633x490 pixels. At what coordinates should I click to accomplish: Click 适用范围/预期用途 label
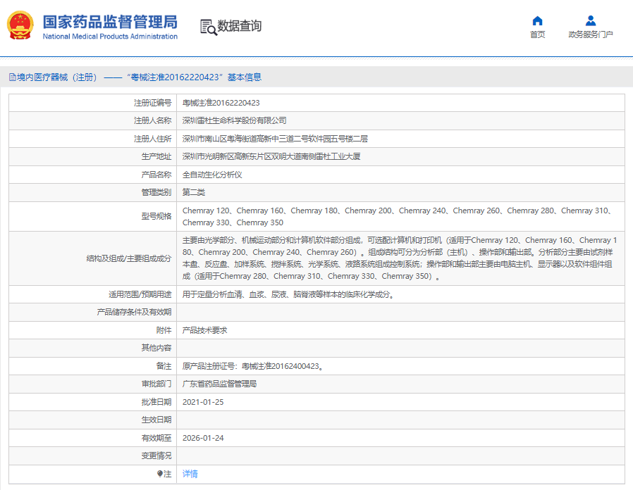pos(140,294)
